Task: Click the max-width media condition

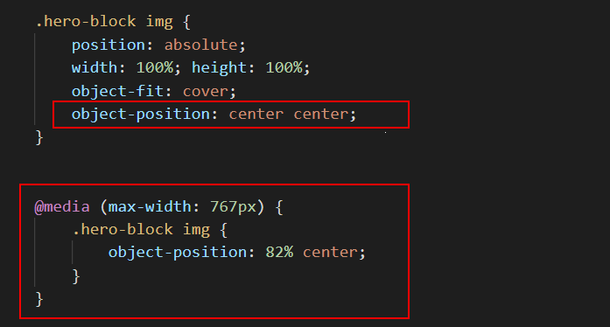Action: pyautogui.click(x=182, y=206)
